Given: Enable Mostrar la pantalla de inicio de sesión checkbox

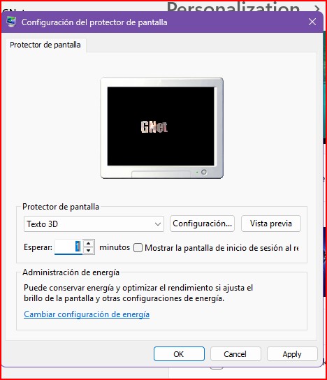Looking at the screenshot, I should pyautogui.click(x=138, y=248).
